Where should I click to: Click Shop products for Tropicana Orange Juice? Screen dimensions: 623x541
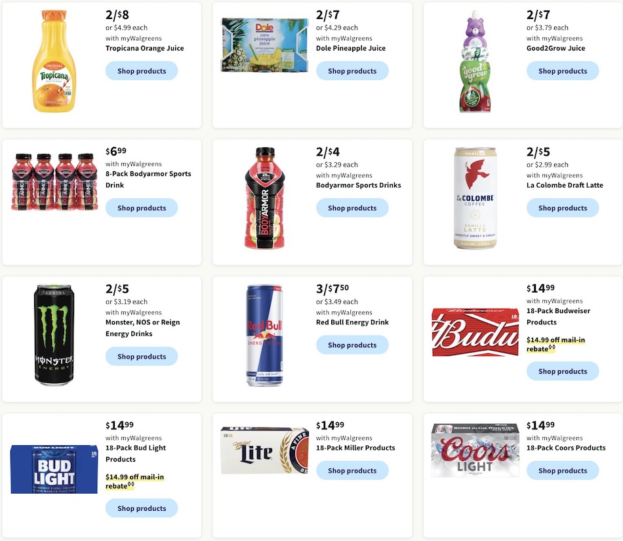coord(142,70)
